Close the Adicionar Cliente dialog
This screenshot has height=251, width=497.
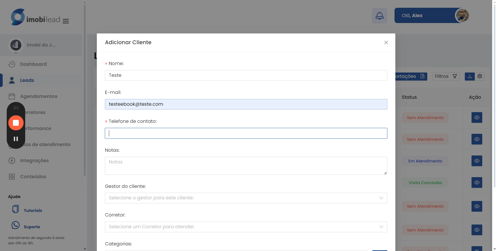(x=386, y=43)
